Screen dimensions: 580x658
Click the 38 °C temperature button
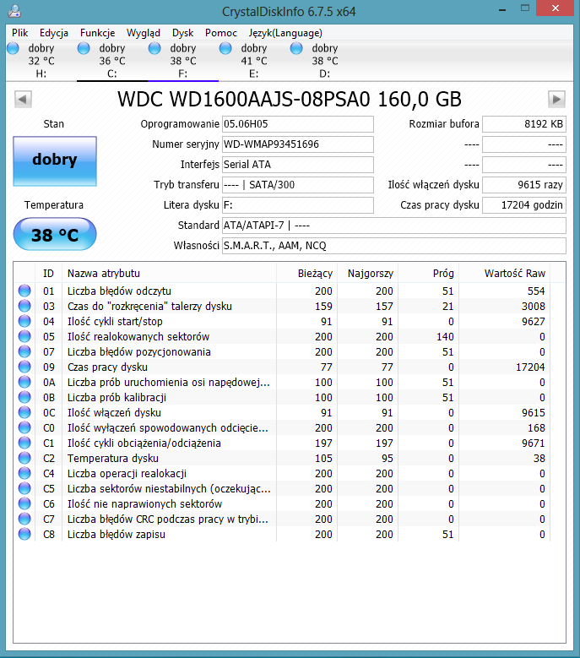55,234
